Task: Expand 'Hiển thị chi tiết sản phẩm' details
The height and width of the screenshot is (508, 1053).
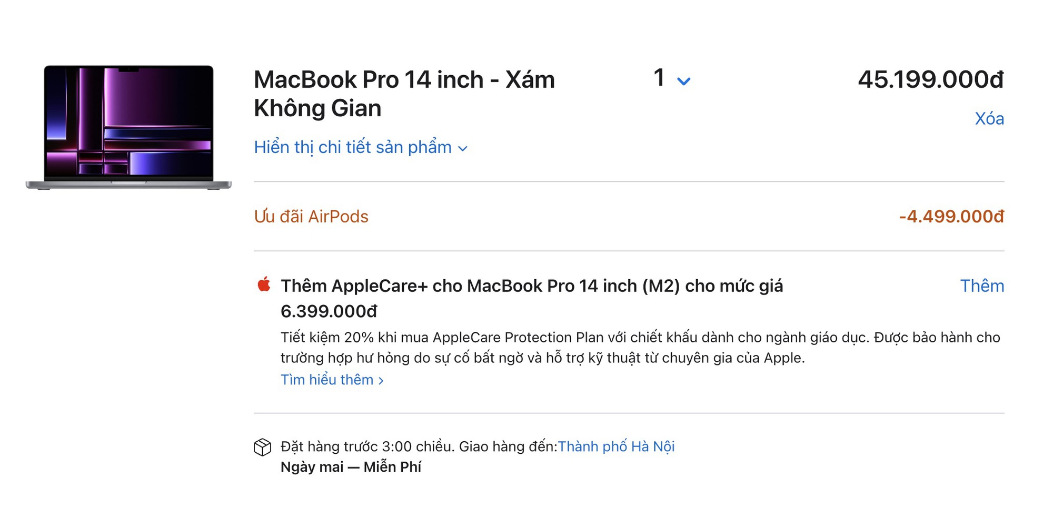Action: tap(352, 147)
